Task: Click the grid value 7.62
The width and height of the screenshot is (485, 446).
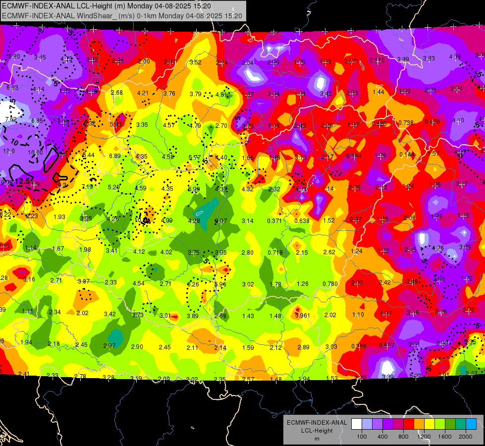Action: coord(11,119)
